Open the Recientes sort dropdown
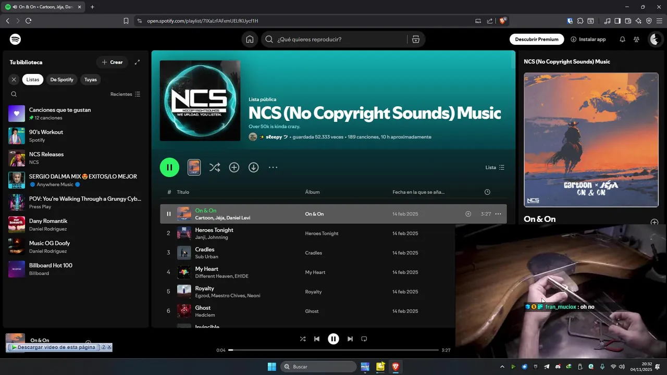The width and height of the screenshot is (667, 375). click(x=125, y=94)
